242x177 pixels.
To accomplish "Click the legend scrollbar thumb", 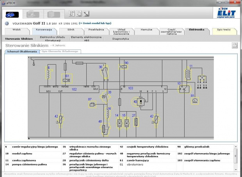I will coord(236,156).
